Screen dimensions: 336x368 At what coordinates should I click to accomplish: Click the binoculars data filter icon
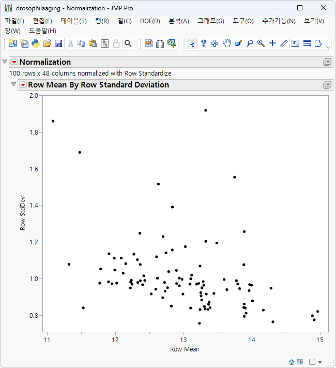pyautogui.click(x=160, y=43)
